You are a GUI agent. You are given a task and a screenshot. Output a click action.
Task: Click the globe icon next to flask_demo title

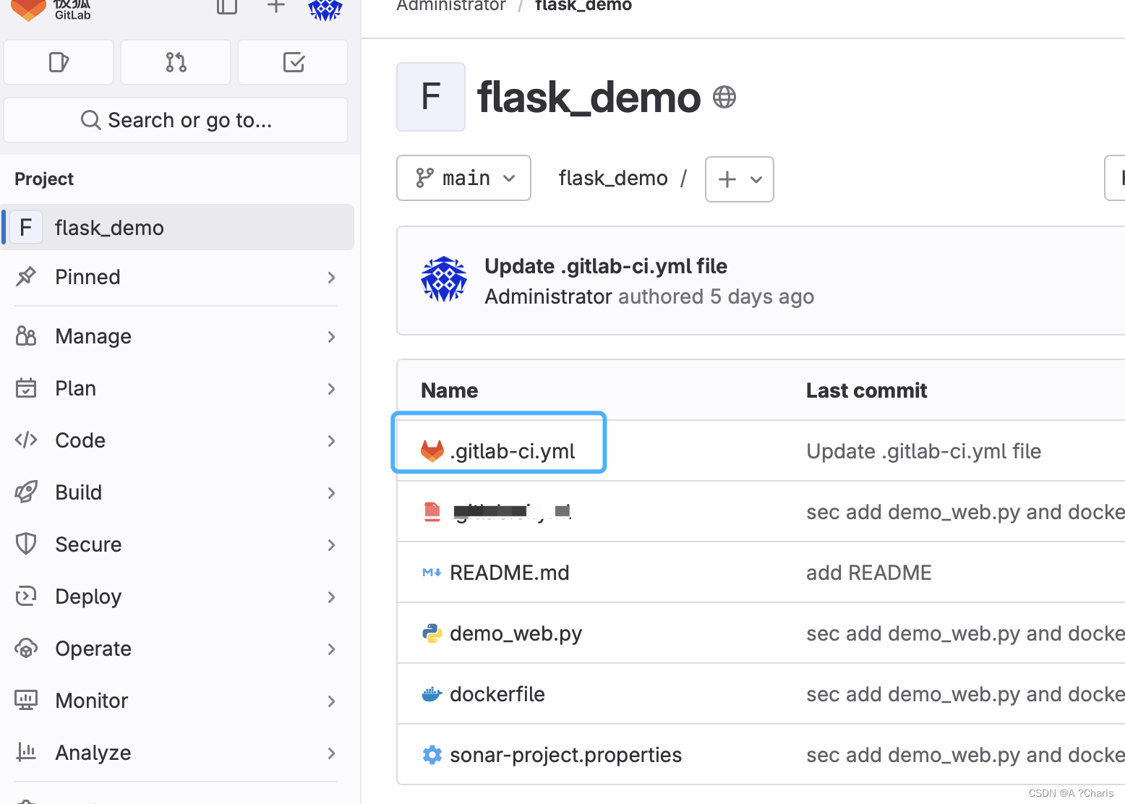[x=724, y=96]
